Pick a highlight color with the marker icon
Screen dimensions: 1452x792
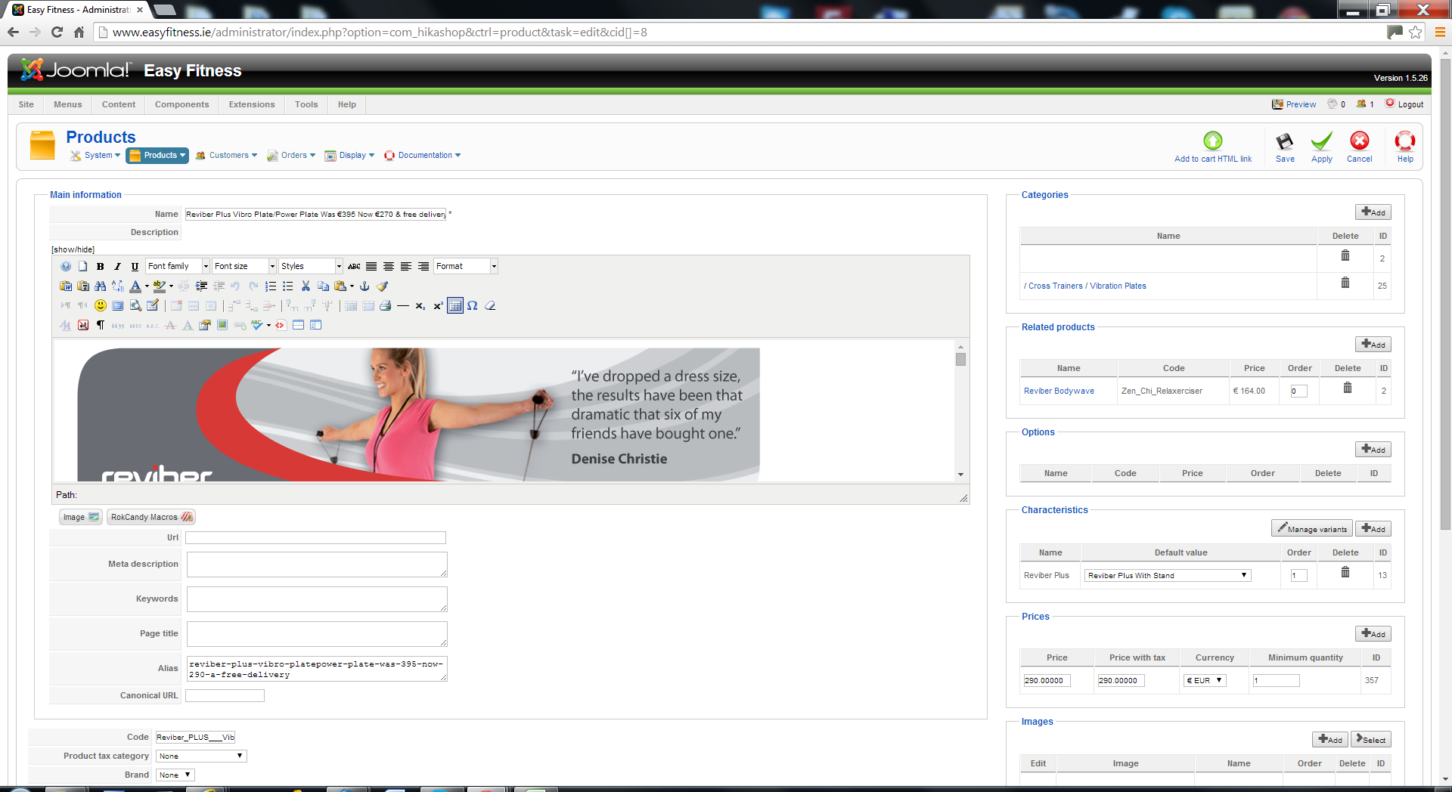click(159, 286)
